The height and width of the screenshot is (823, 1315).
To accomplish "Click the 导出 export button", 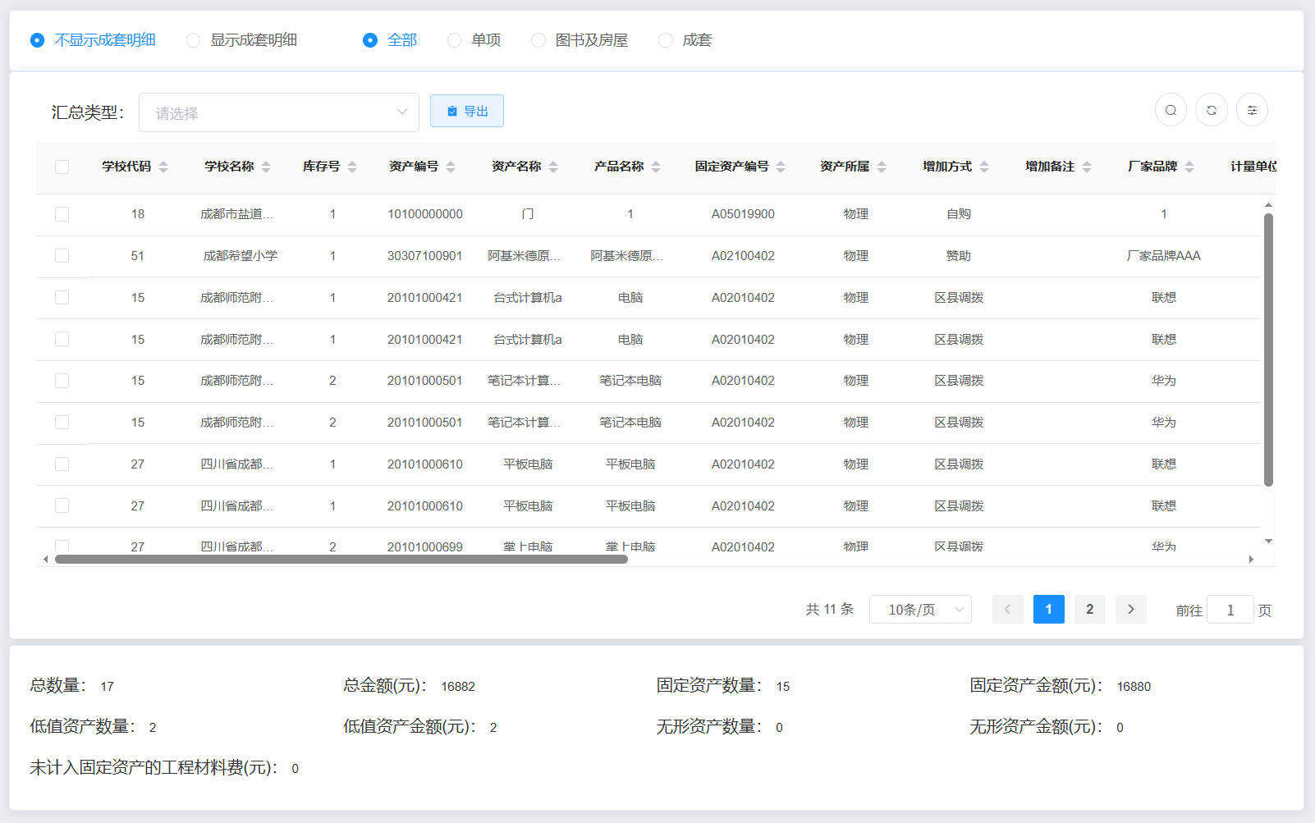I will pyautogui.click(x=467, y=111).
